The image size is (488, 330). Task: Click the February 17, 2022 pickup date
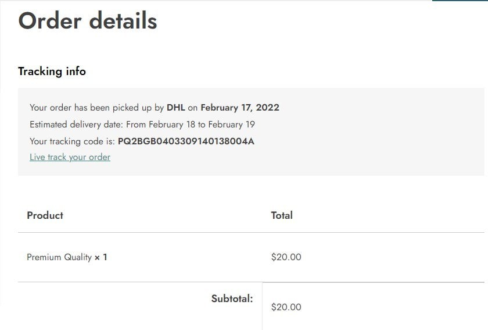(x=240, y=108)
